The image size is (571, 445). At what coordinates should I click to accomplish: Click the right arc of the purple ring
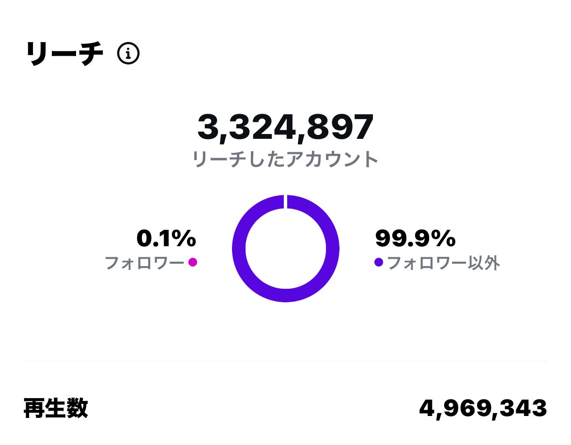pos(333,249)
